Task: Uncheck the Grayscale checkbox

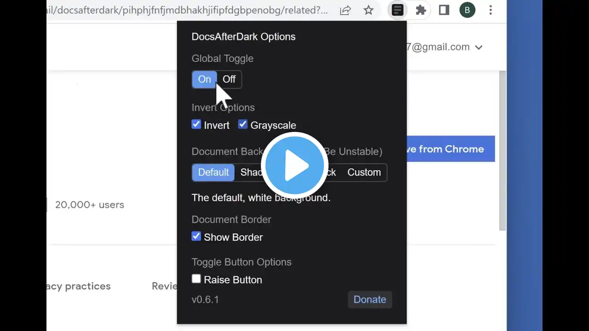Action: (243, 125)
